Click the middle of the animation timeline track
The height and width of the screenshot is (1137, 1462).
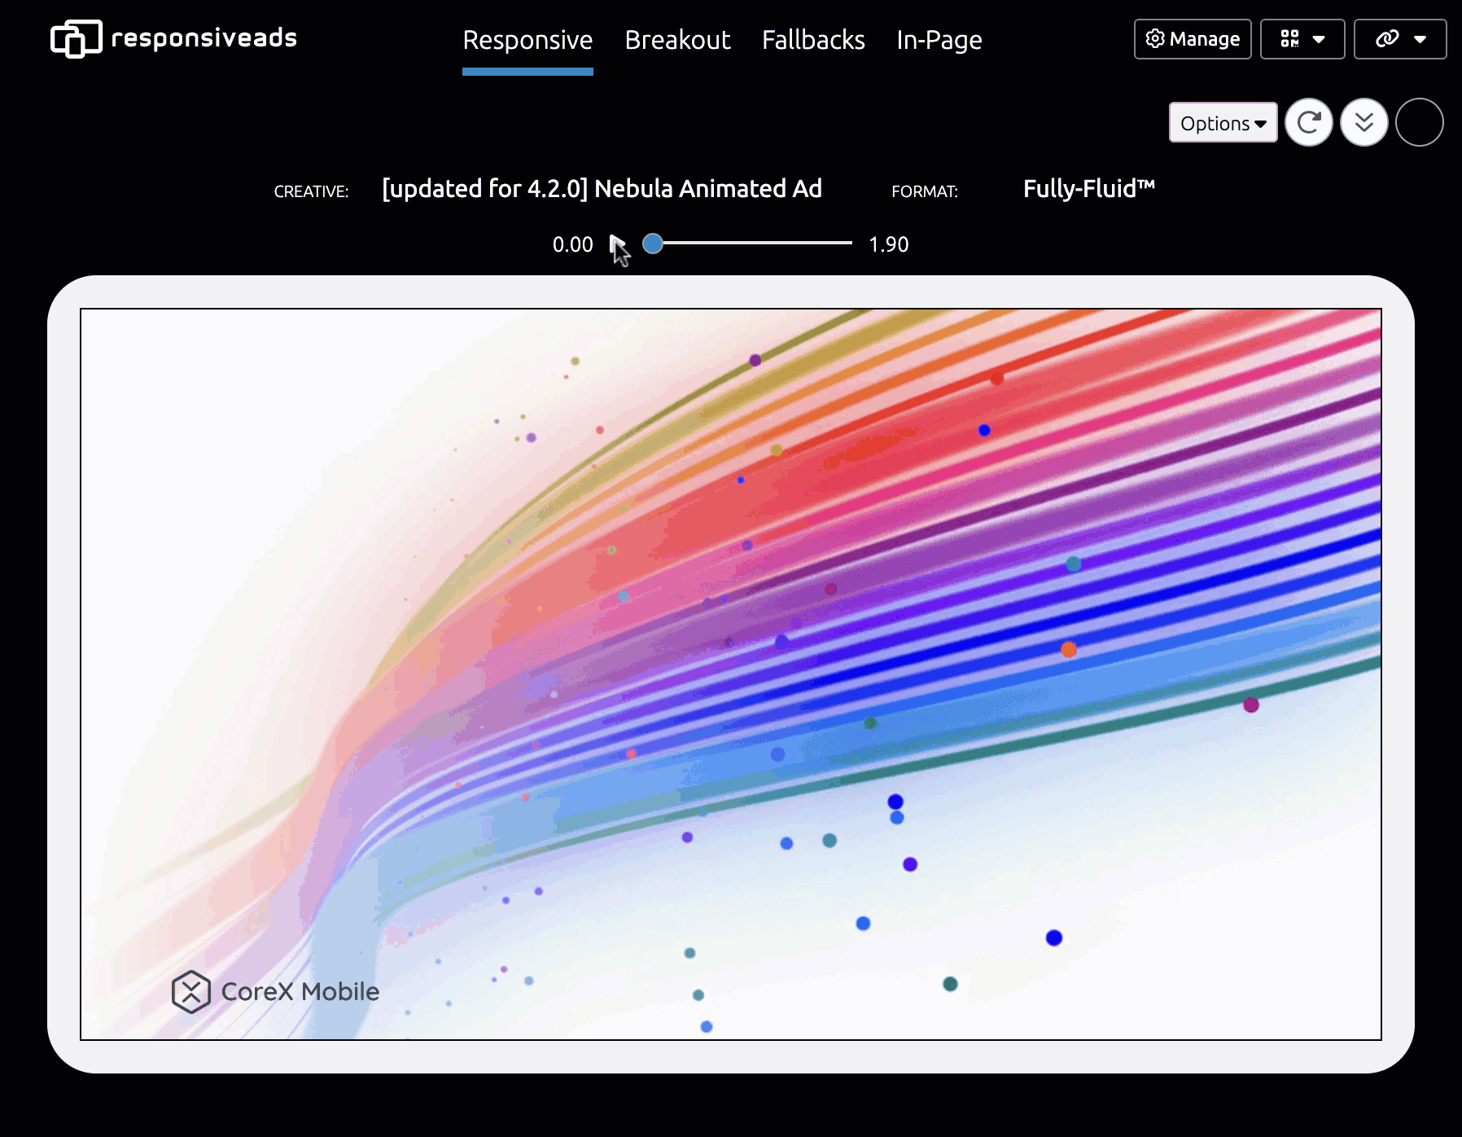[x=753, y=244]
